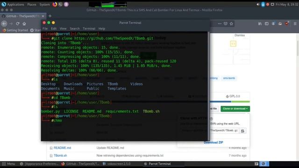The height and width of the screenshot is (168, 299).
Task: Switch to GitHub Firefox taskbar window
Action: 80,164
